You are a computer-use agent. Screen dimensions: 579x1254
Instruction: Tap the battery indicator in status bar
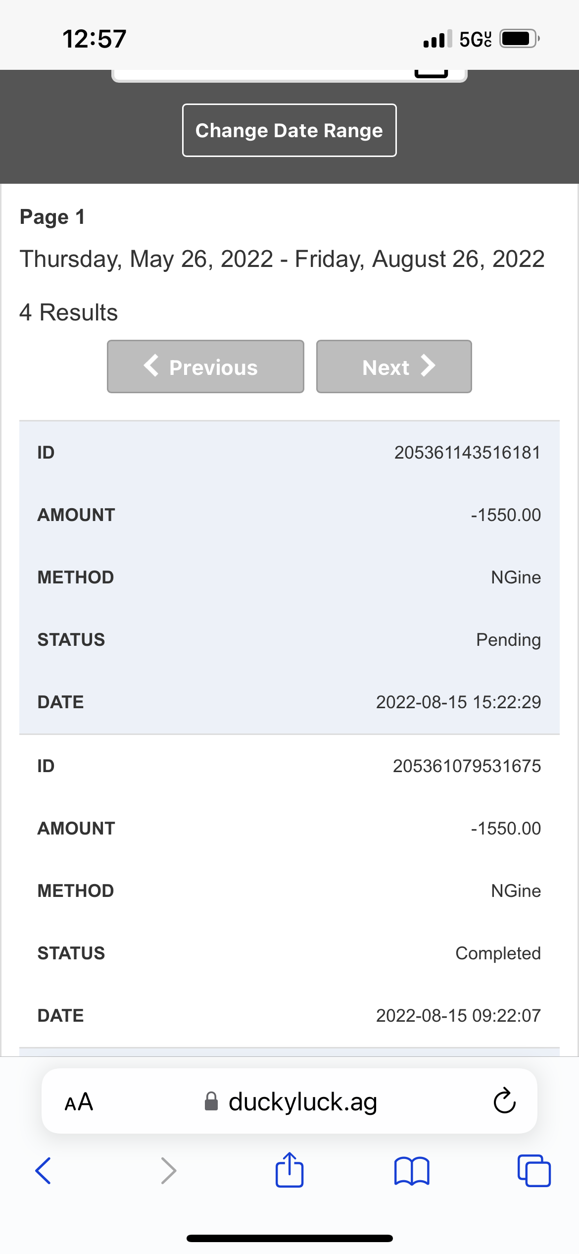pyautogui.click(x=519, y=39)
